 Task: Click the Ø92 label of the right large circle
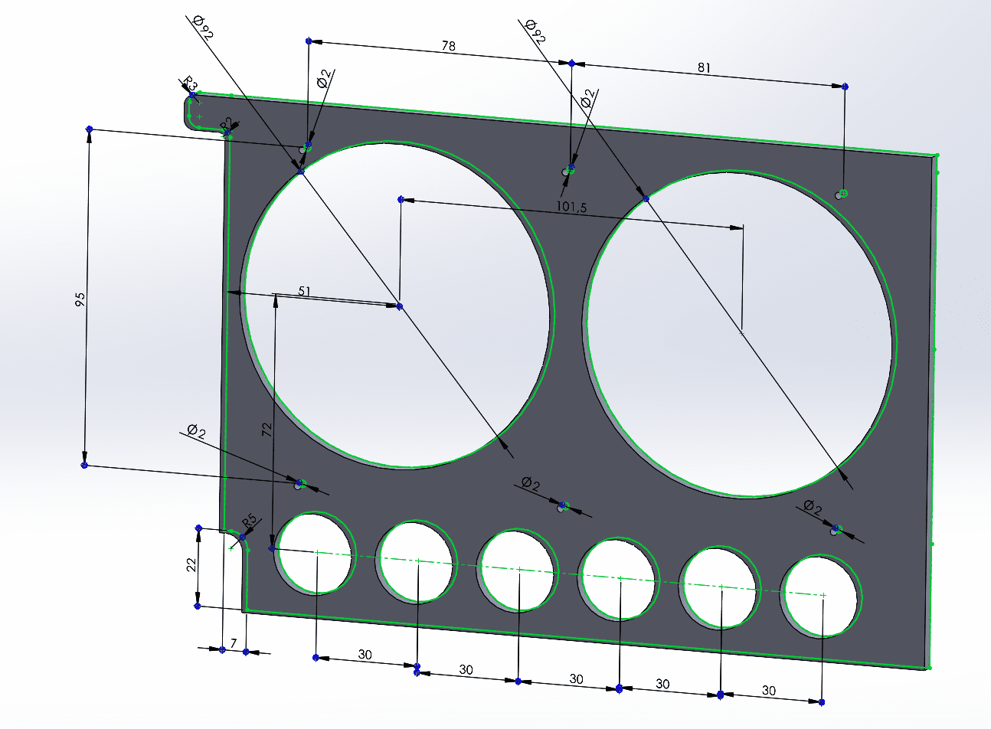pyautogui.click(x=535, y=32)
